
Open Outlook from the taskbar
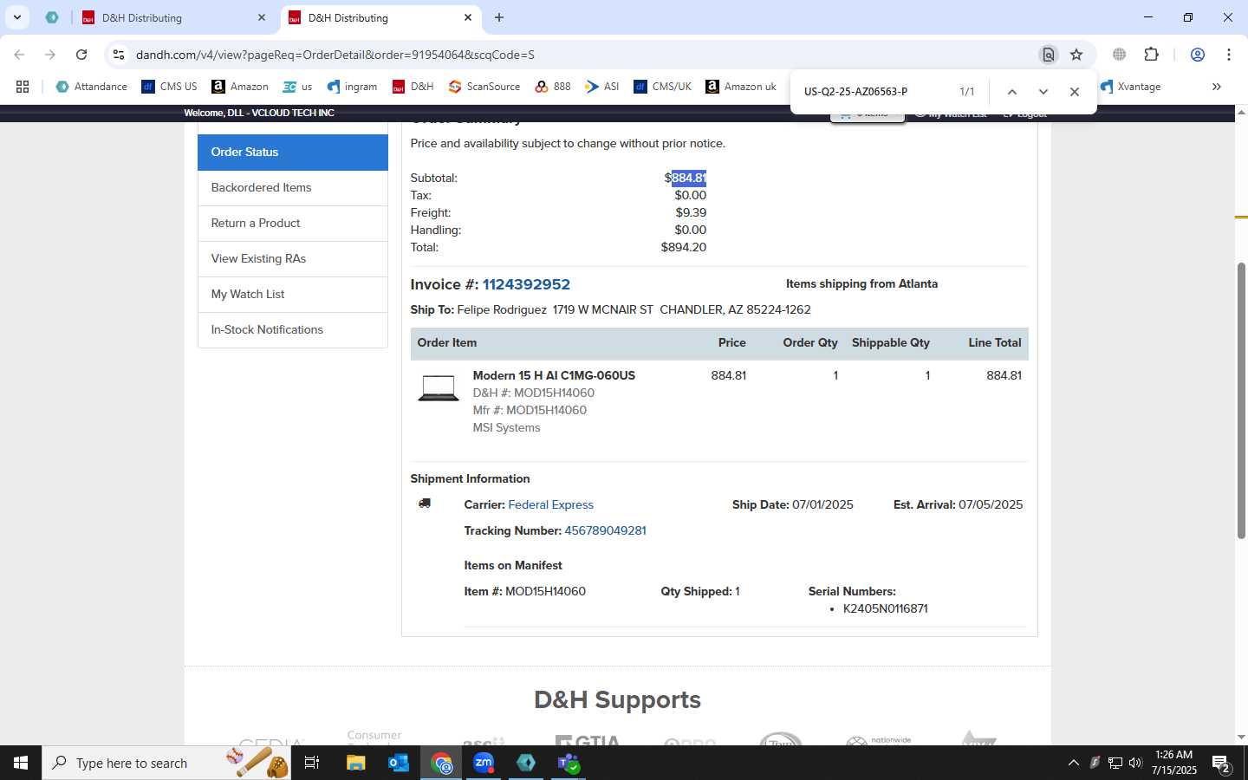pyautogui.click(x=399, y=763)
